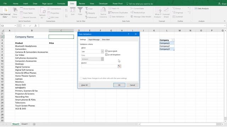Switch to Sheet1 tab

[x=24, y=124]
